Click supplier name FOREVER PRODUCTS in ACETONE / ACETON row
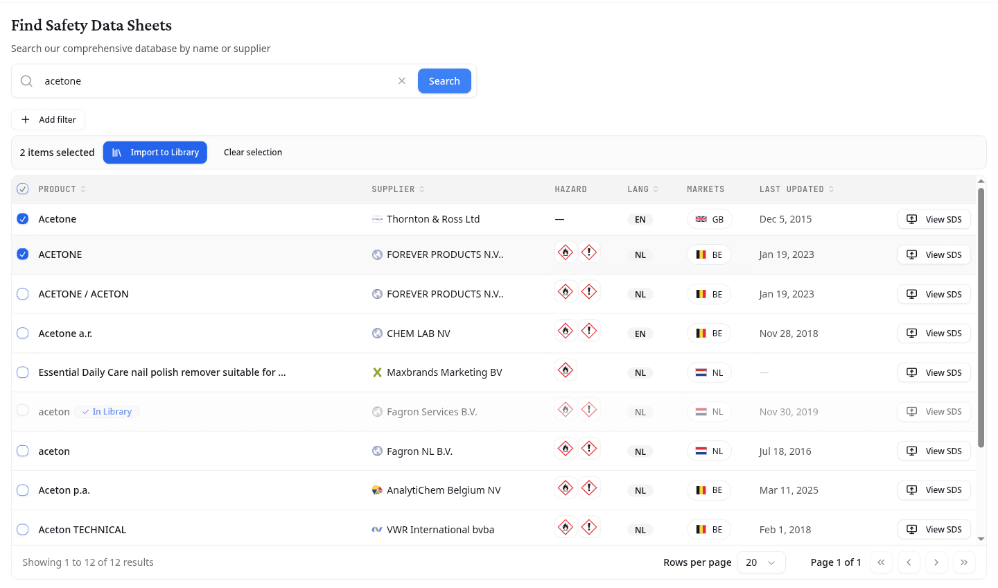 (445, 294)
